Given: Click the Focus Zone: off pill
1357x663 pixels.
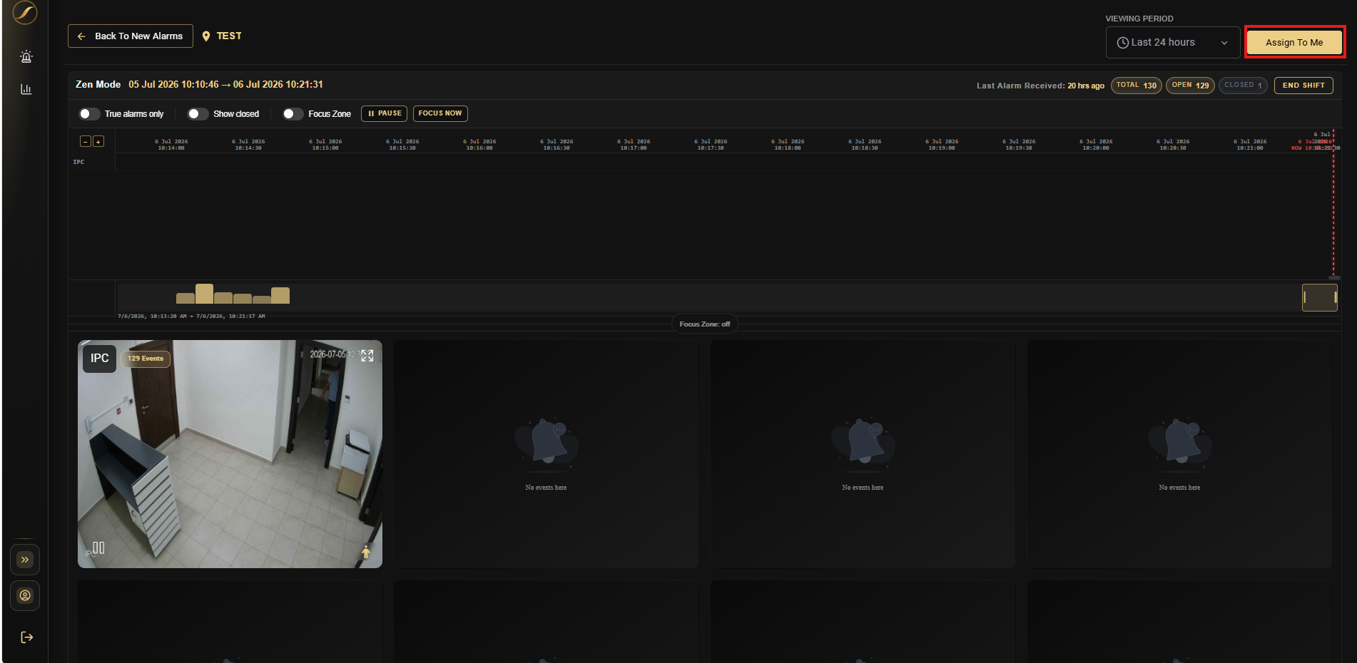Looking at the screenshot, I should point(705,324).
